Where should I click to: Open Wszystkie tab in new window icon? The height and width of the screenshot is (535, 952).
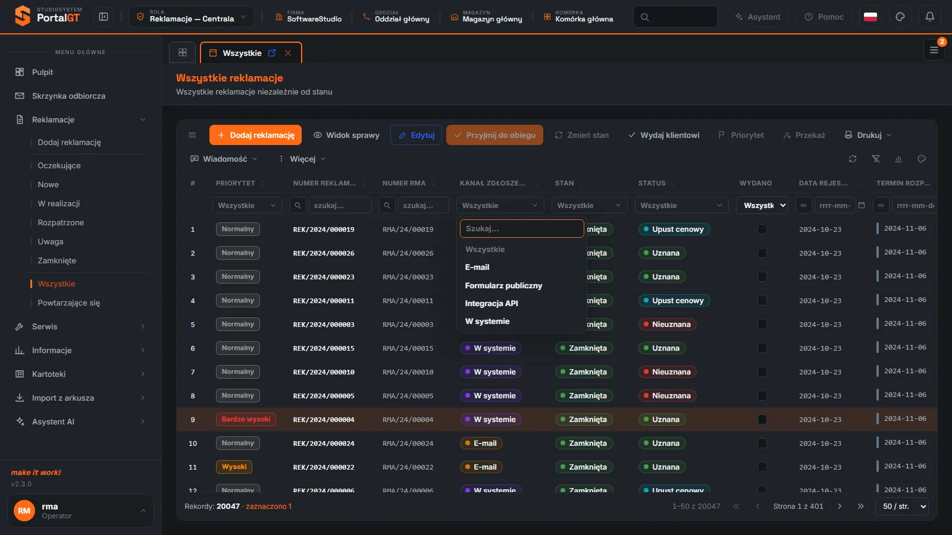pos(272,53)
